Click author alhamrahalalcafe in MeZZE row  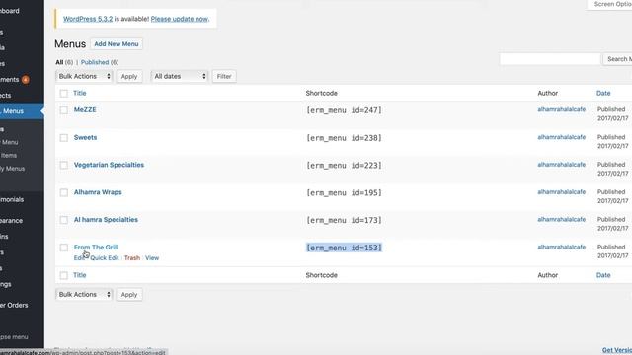562,109
